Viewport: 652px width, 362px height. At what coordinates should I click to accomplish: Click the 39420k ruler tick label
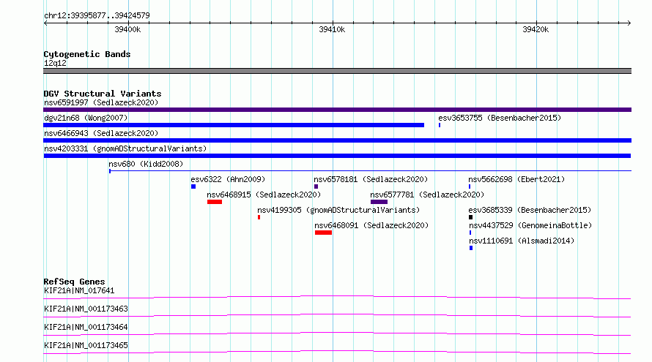[x=536, y=29]
